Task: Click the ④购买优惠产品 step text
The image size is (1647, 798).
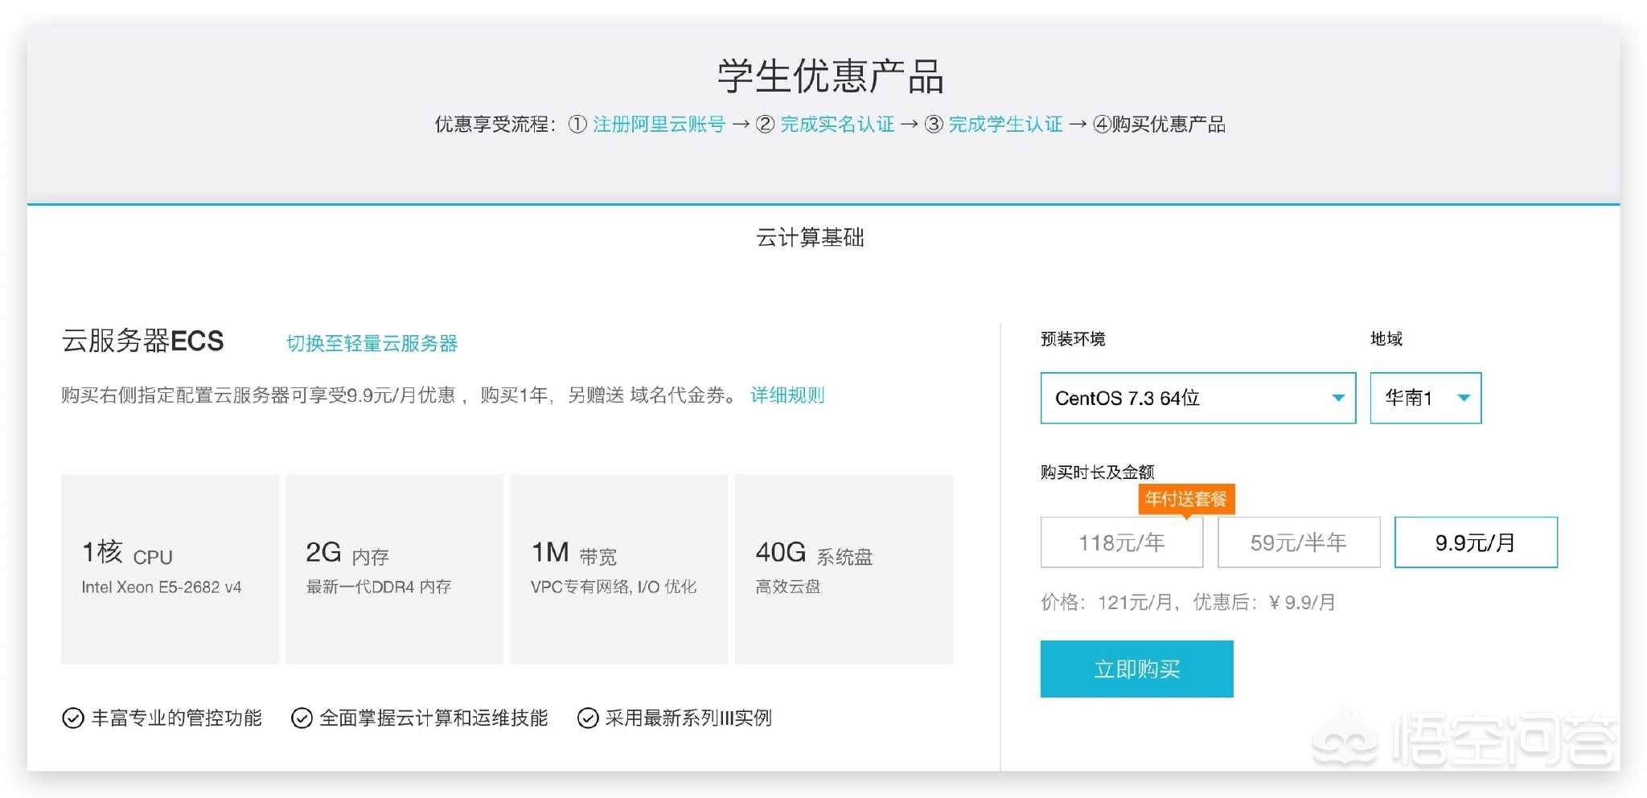Action: (1159, 124)
